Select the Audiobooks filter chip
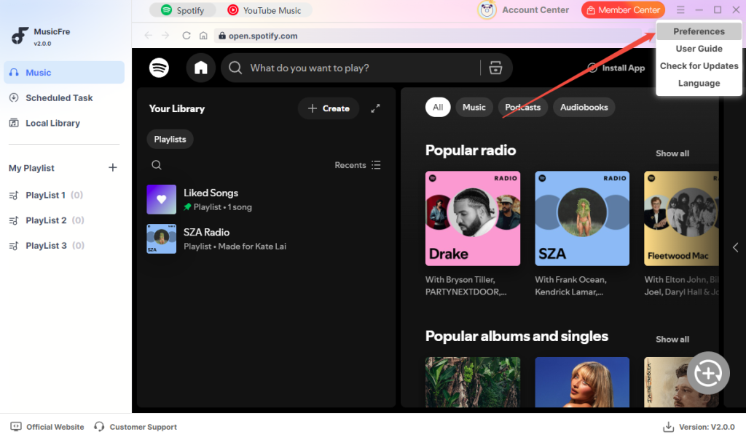 pyautogui.click(x=584, y=108)
